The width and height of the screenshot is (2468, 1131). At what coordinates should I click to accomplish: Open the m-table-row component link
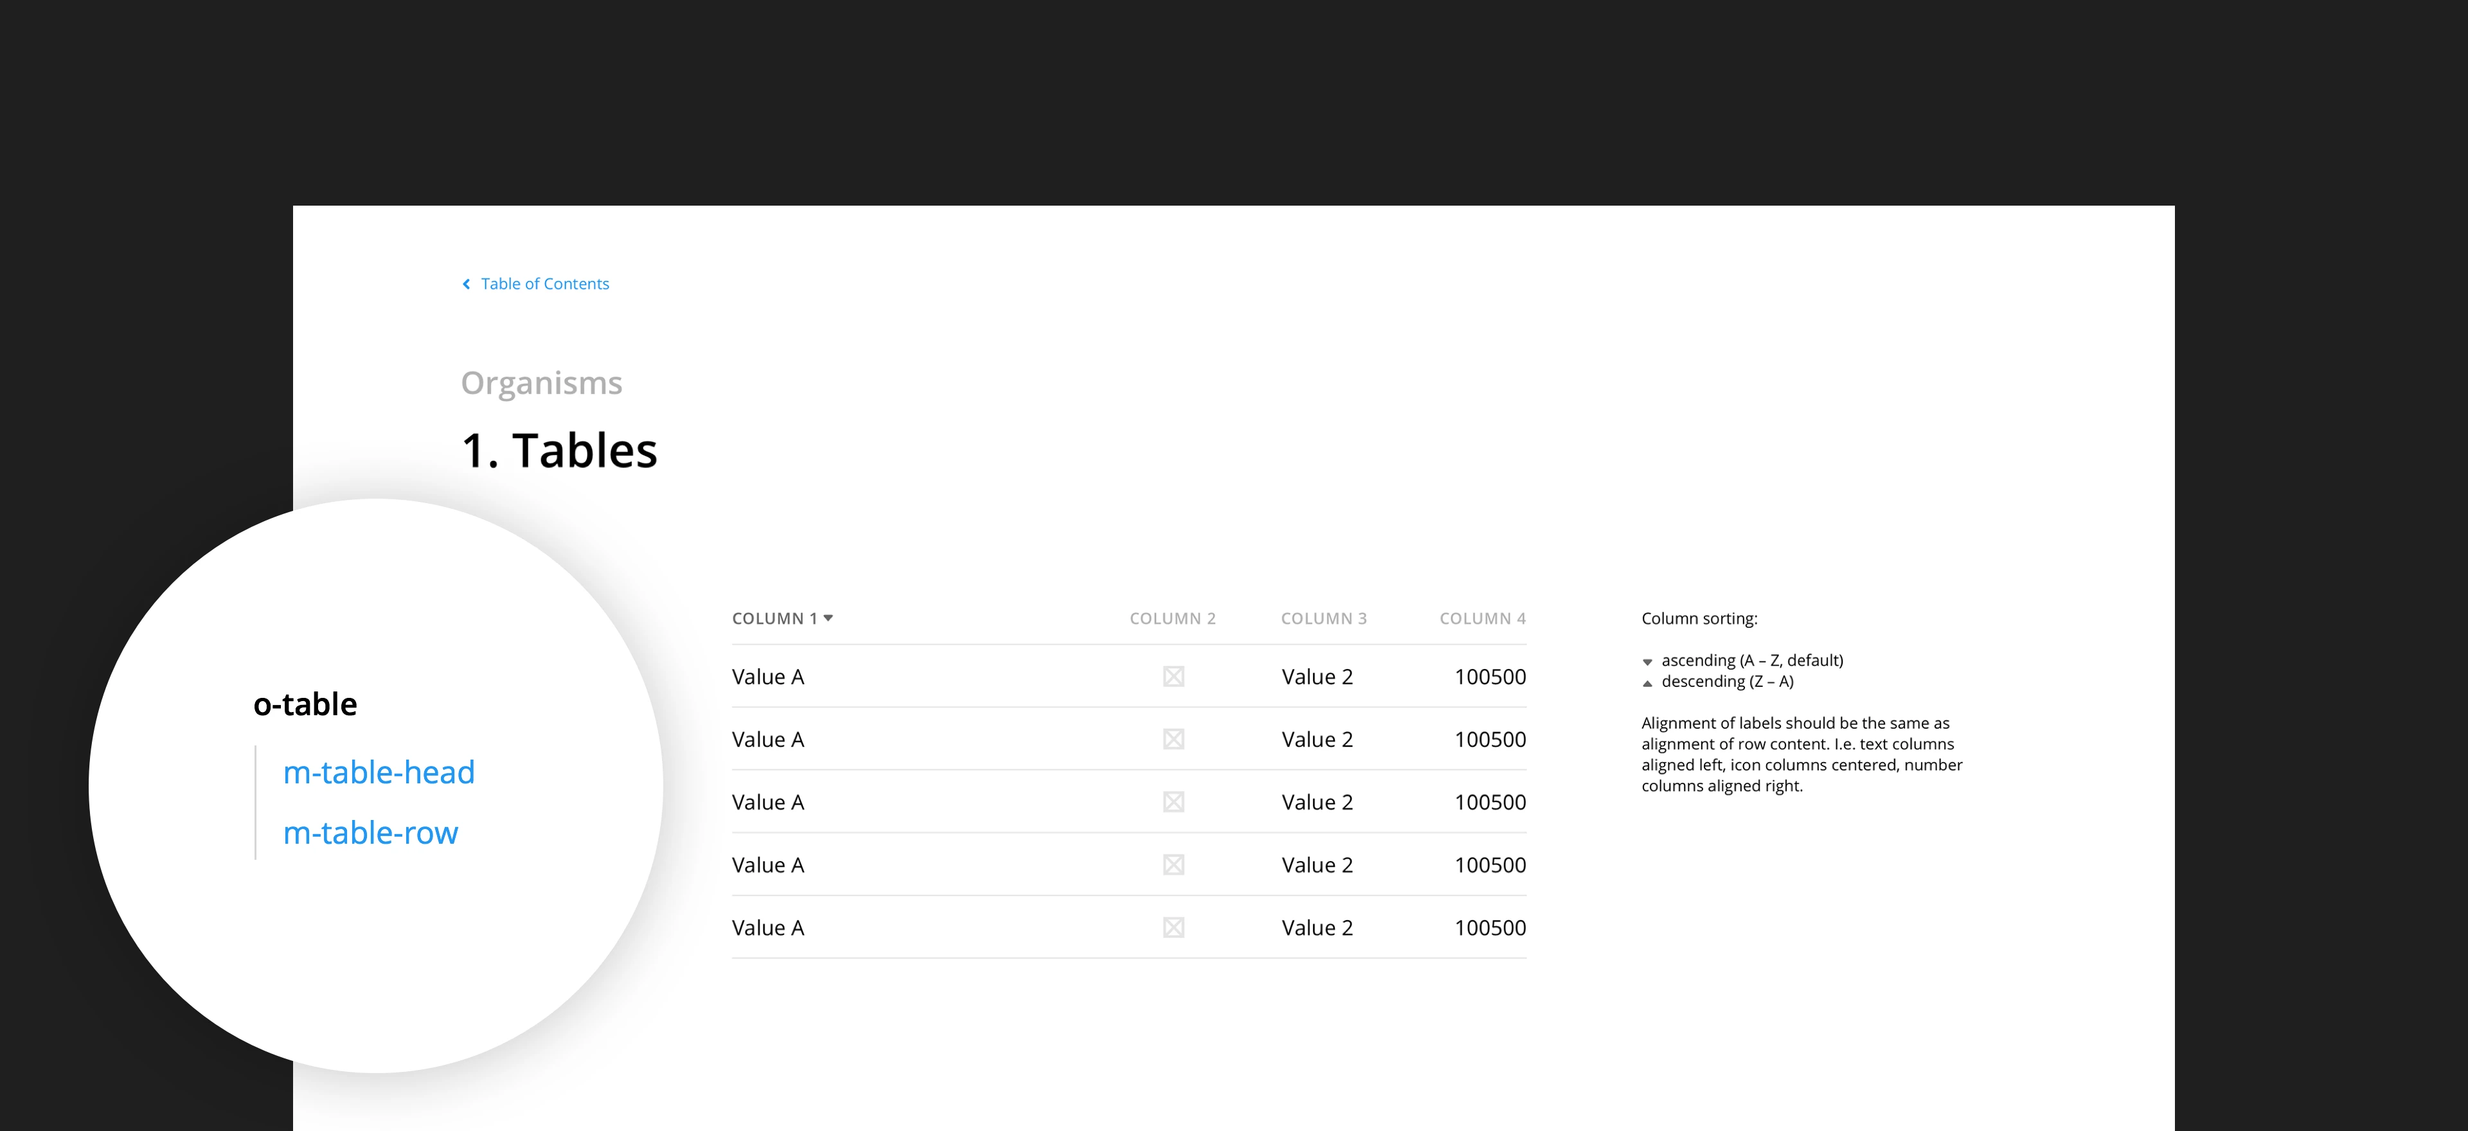pos(371,832)
